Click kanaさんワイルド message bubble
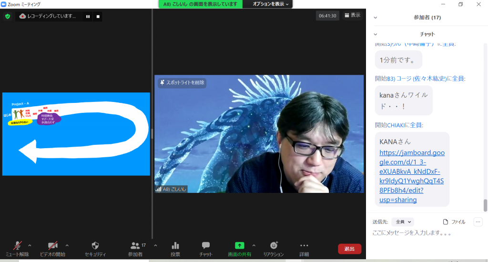The width and height of the screenshot is (488, 262). [x=404, y=101]
